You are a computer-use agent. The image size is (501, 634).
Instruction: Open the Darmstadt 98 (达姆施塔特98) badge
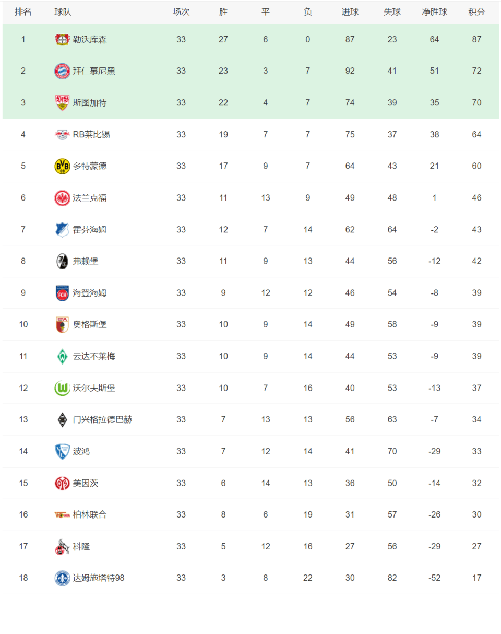(x=62, y=578)
